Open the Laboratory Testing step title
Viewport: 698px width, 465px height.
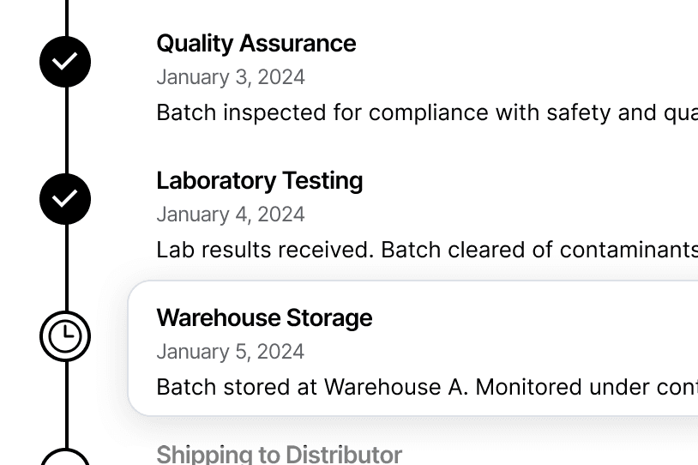tap(259, 181)
